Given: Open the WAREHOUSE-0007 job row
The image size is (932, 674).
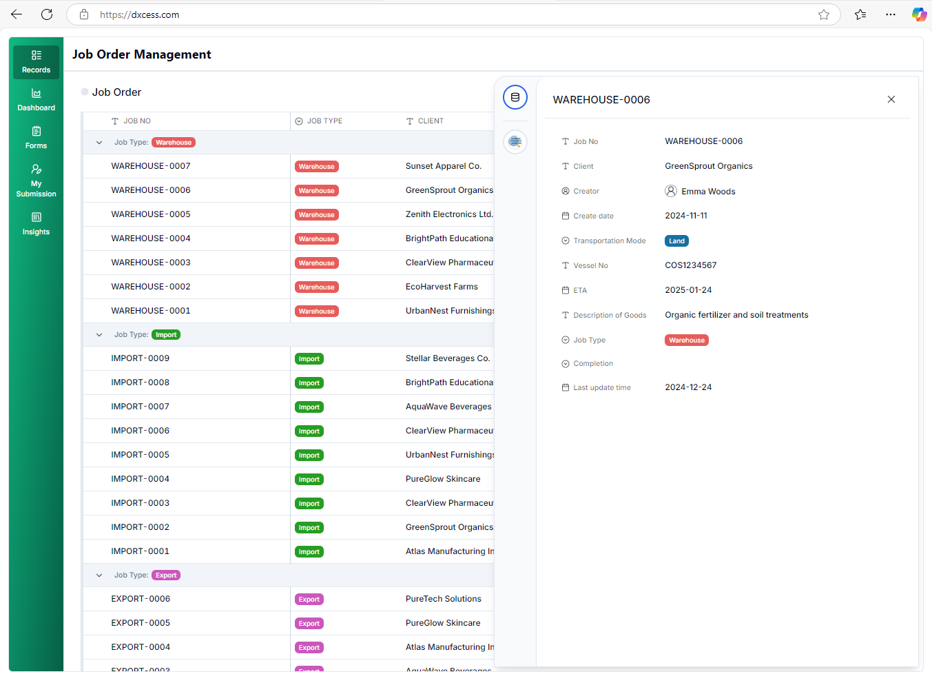Looking at the screenshot, I should click(151, 166).
